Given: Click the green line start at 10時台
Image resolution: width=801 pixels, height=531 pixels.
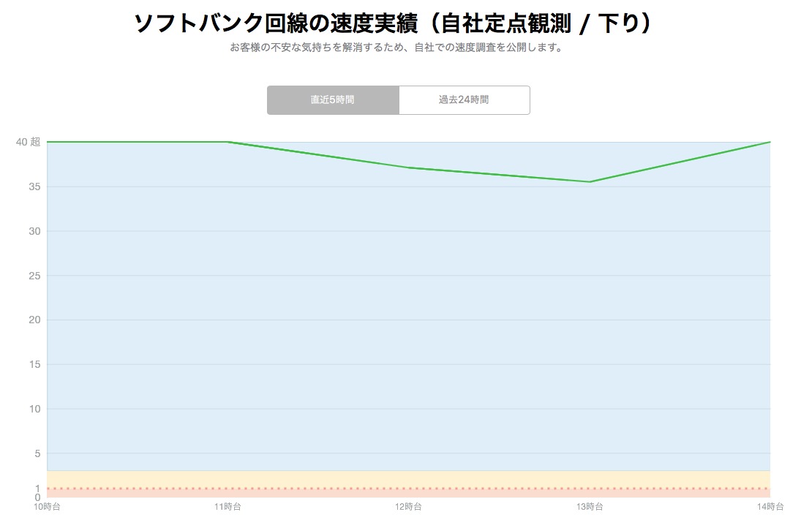Looking at the screenshot, I should pyautogui.click(x=48, y=142).
